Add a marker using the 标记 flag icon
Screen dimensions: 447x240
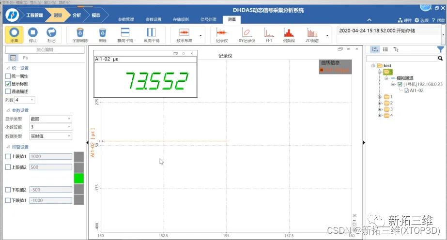(x=51, y=35)
